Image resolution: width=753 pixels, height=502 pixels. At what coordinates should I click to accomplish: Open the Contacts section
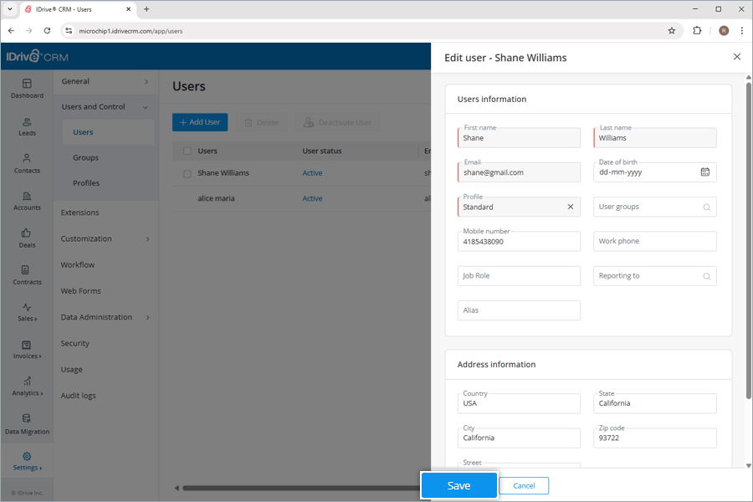point(27,164)
